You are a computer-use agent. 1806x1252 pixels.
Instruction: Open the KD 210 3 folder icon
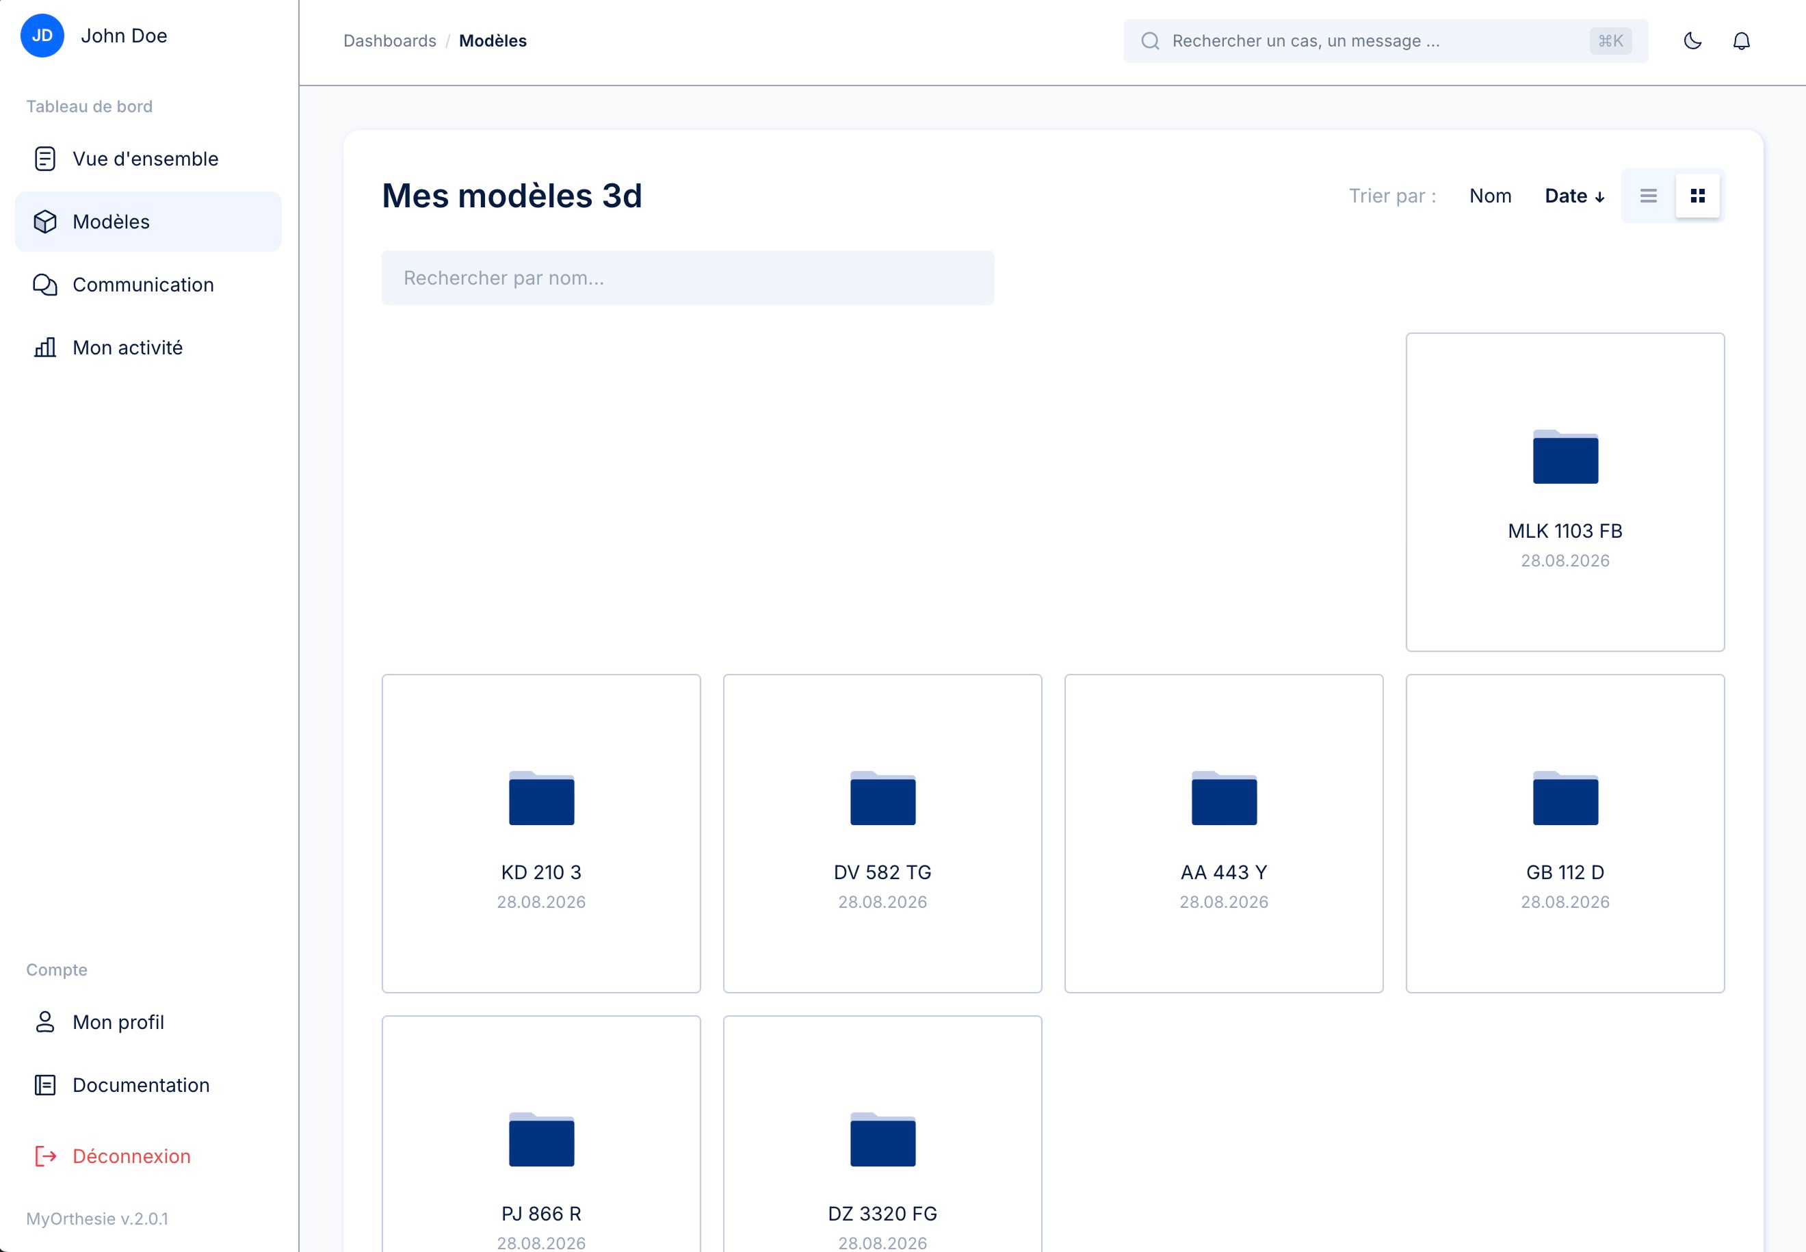tap(541, 798)
